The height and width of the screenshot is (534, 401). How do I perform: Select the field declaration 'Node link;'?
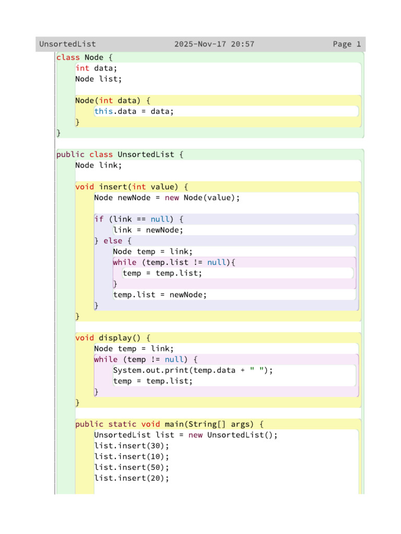click(x=99, y=165)
